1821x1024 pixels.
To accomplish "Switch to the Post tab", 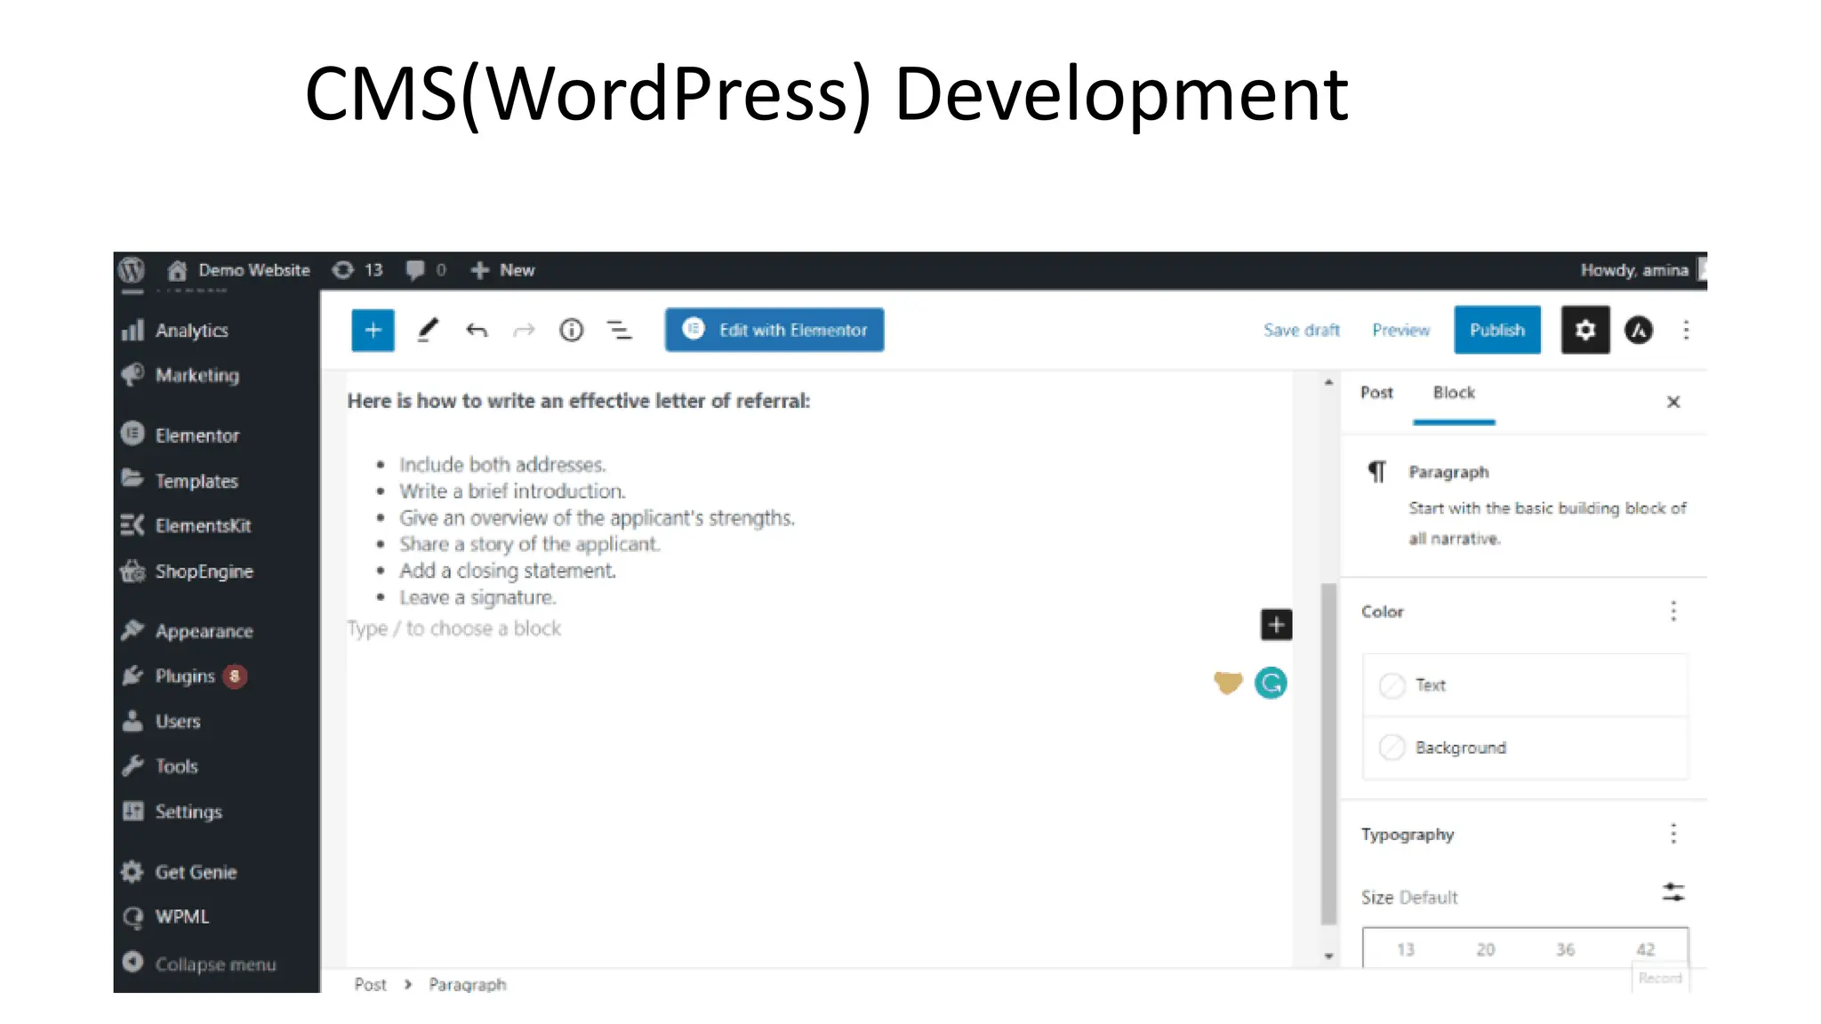I will pos(1376,393).
